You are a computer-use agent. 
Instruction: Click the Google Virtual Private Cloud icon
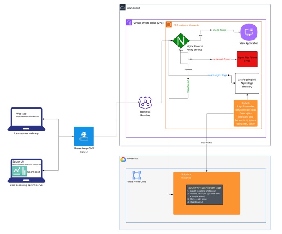137,175
